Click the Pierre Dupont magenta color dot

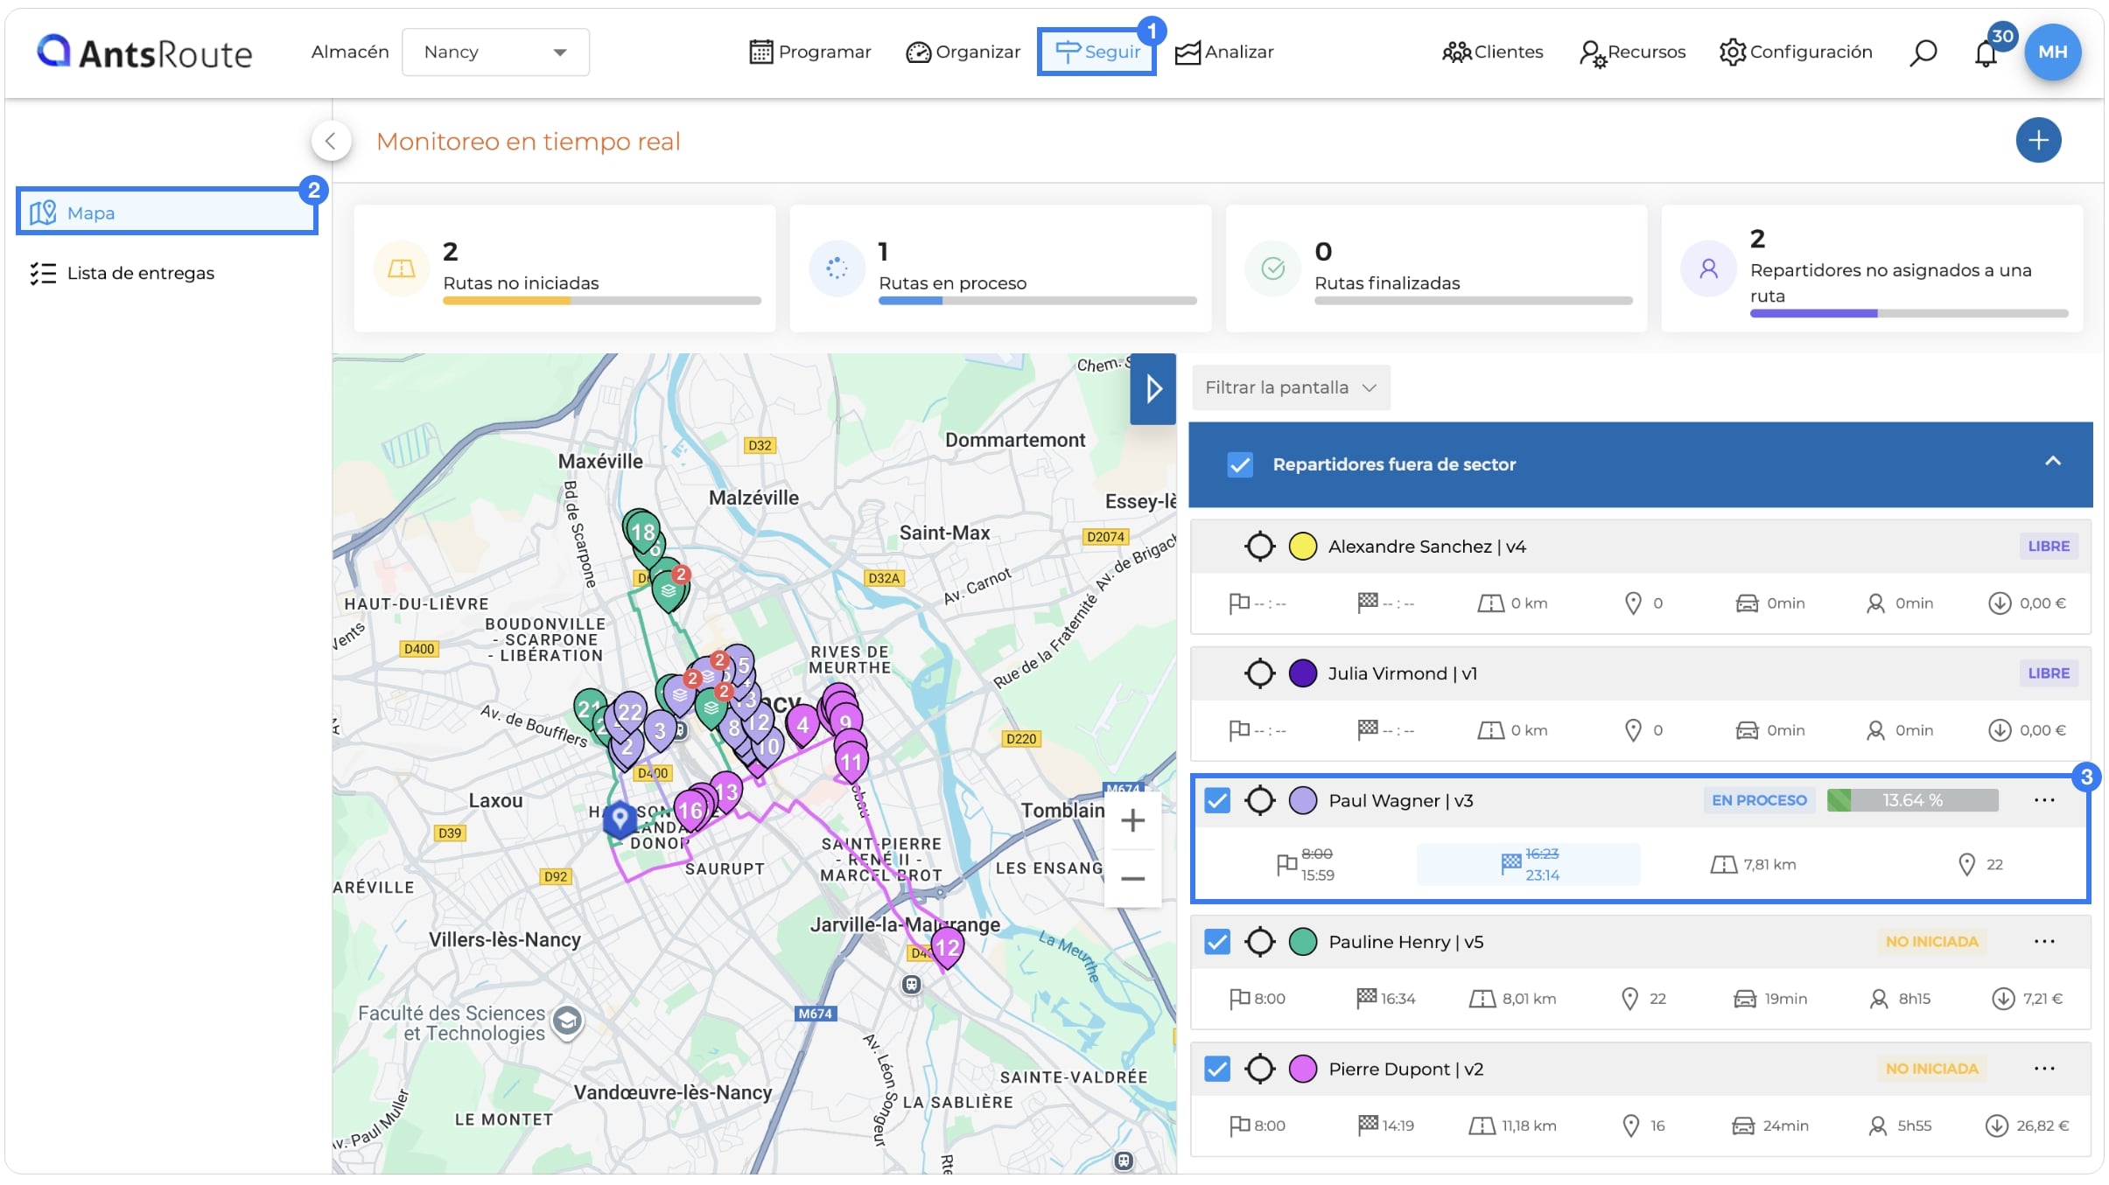[1302, 1069]
